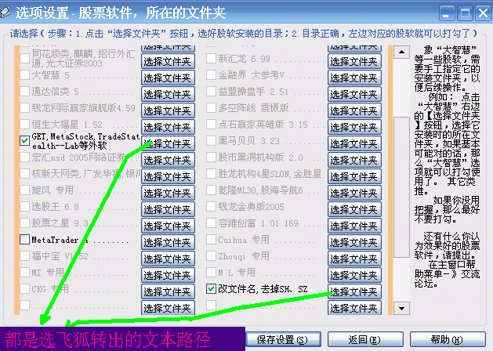
Task: Click the title bar pencil icon
Action: 5,13
